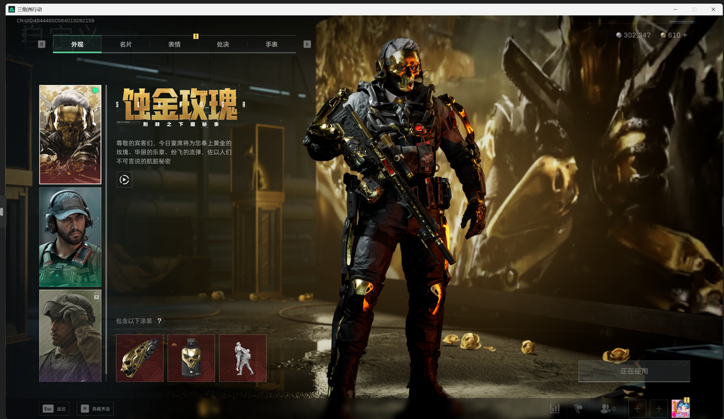This screenshot has height=419, width=724.
Task: Click the E next-tab key icon
Action: (x=307, y=44)
